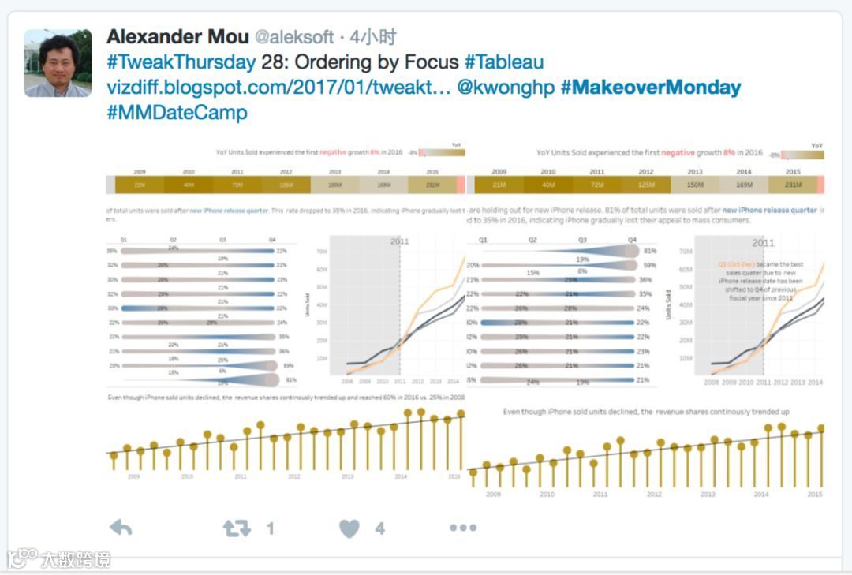
Task: Visit the vizdiff.blogspot.com link
Action: point(278,88)
